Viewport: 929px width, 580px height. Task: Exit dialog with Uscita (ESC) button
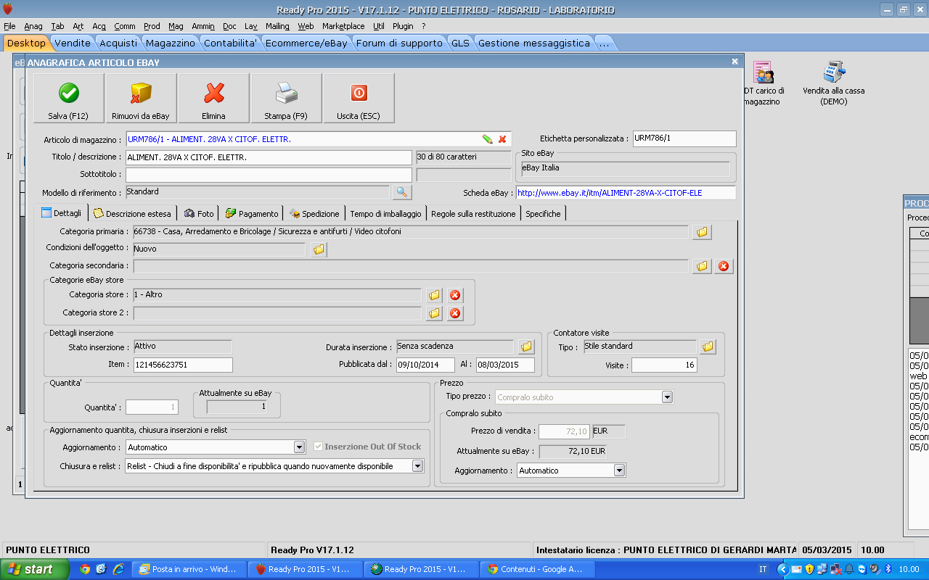359,99
